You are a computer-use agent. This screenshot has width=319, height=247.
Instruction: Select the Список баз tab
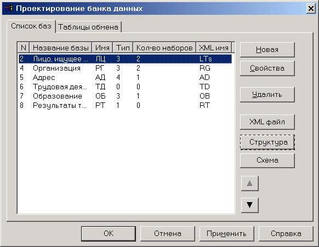coord(31,26)
